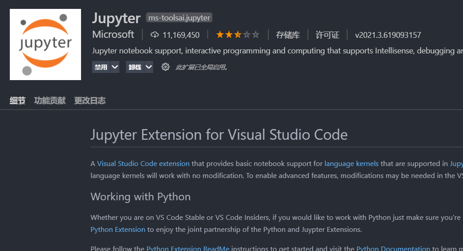
Task: Open the Python Extension ReadMe link
Action: pyautogui.click(x=188, y=248)
